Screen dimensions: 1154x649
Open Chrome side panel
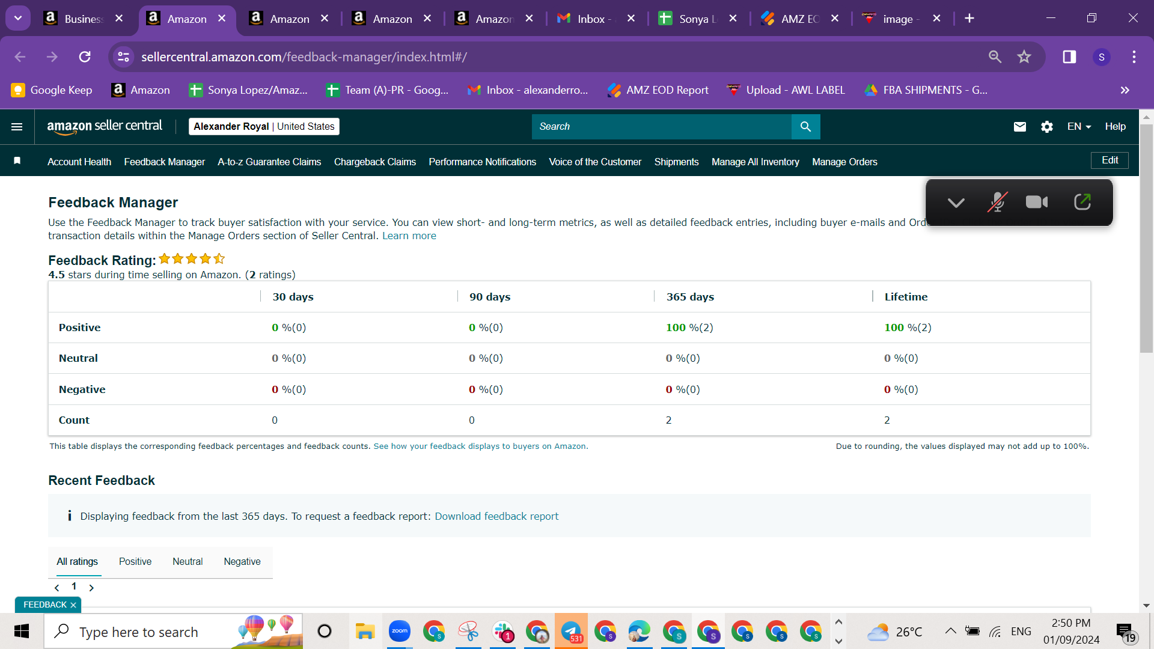point(1069,56)
